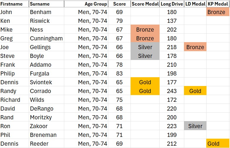Select Ron Zakoor's Silver LD medal cell
Screen dimensions: 230x148
click(195, 126)
